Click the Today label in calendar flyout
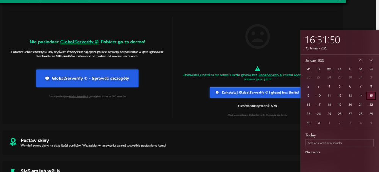 click(x=311, y=135)
